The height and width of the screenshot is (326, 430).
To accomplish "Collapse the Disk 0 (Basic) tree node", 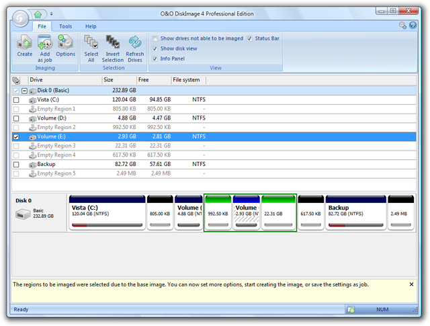I will pos(24,91).
